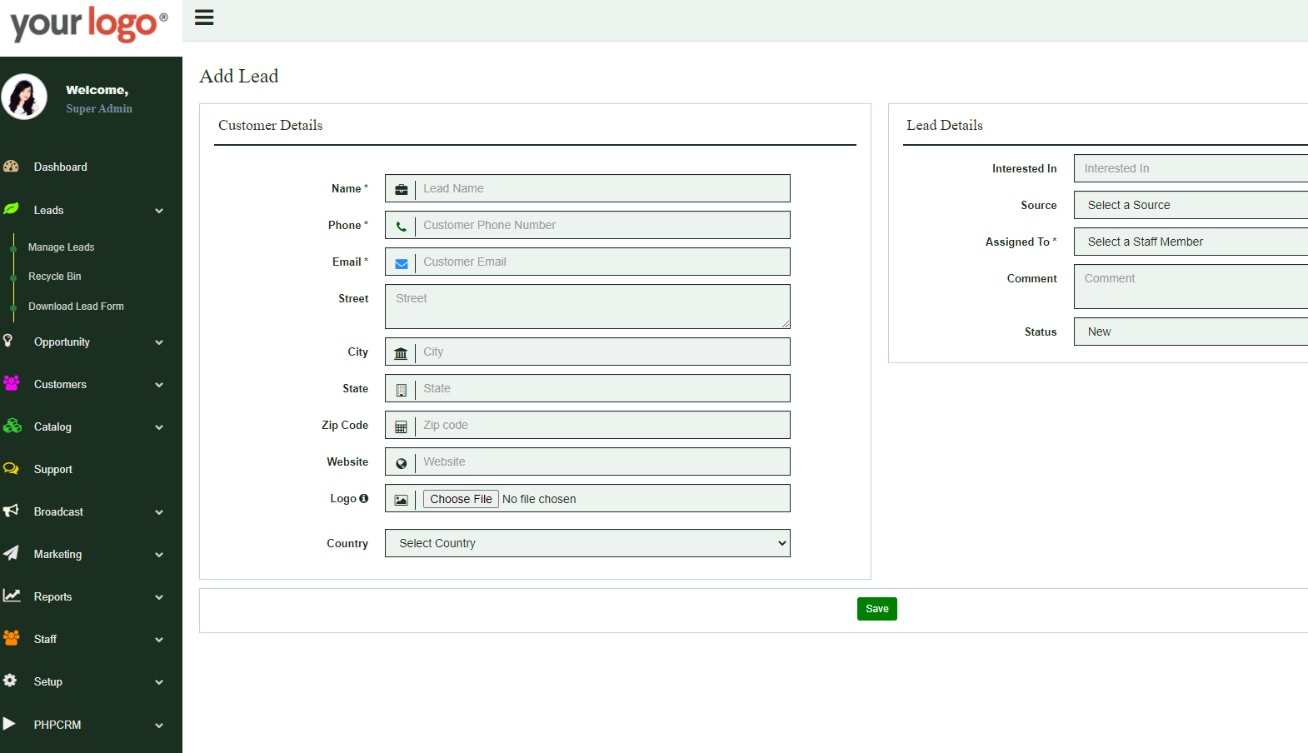Viewport: 1308px width, 753px height.
Task: Open the Select Country dropdown
Action: [x=587, y=543]
